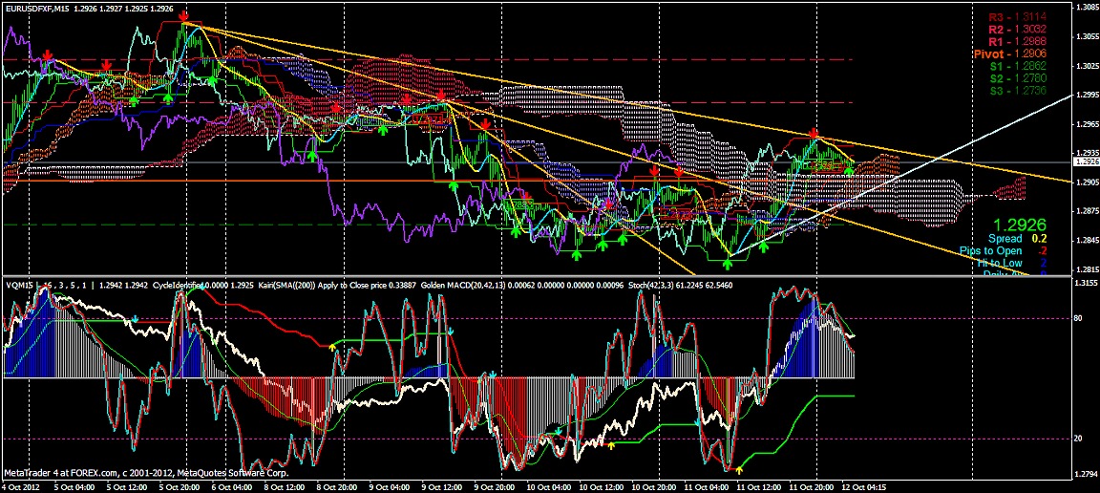Click the current price tag 1.2926 on price axis

1087,161
